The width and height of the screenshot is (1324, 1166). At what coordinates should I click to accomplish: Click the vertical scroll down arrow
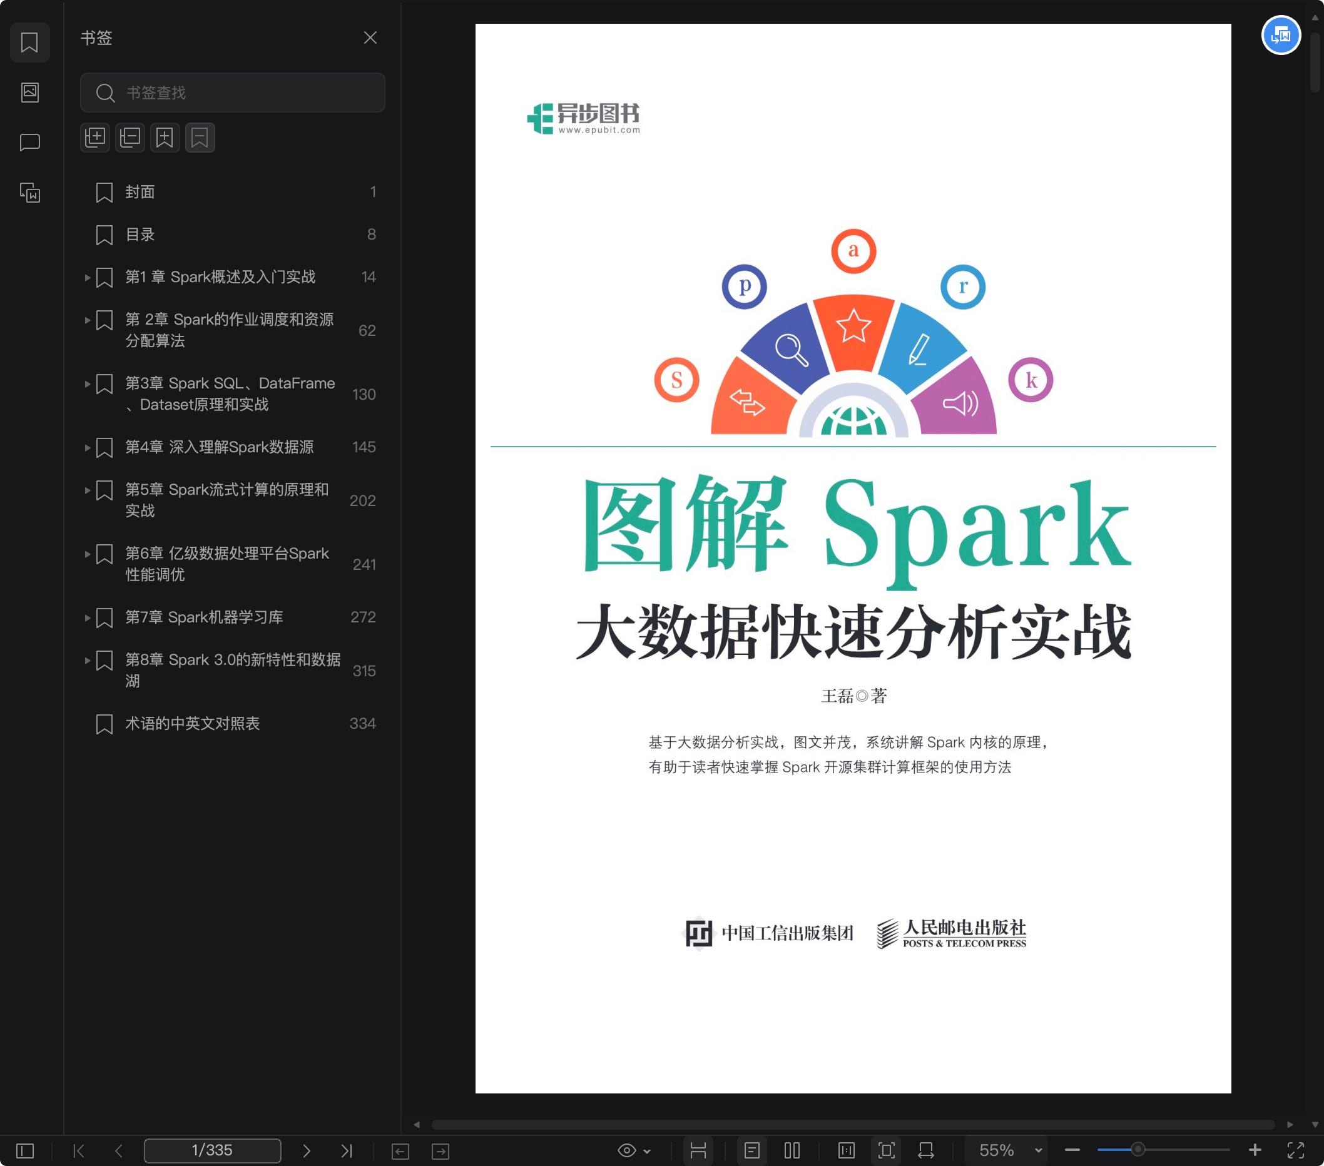point(1314,1125)
